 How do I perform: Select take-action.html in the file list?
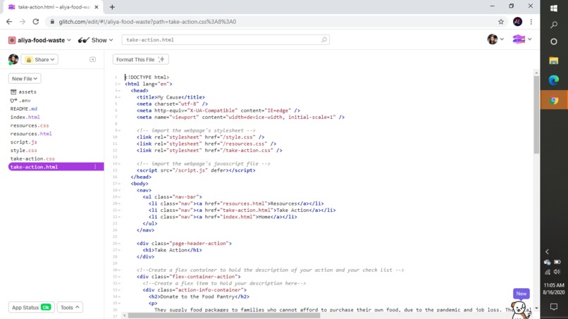pos(56,167)
